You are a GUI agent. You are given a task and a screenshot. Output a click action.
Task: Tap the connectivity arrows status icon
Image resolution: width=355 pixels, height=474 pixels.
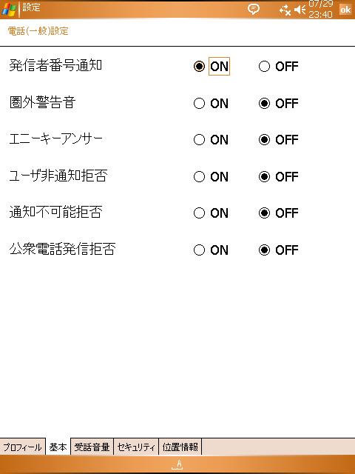click(x=285, y=10)
